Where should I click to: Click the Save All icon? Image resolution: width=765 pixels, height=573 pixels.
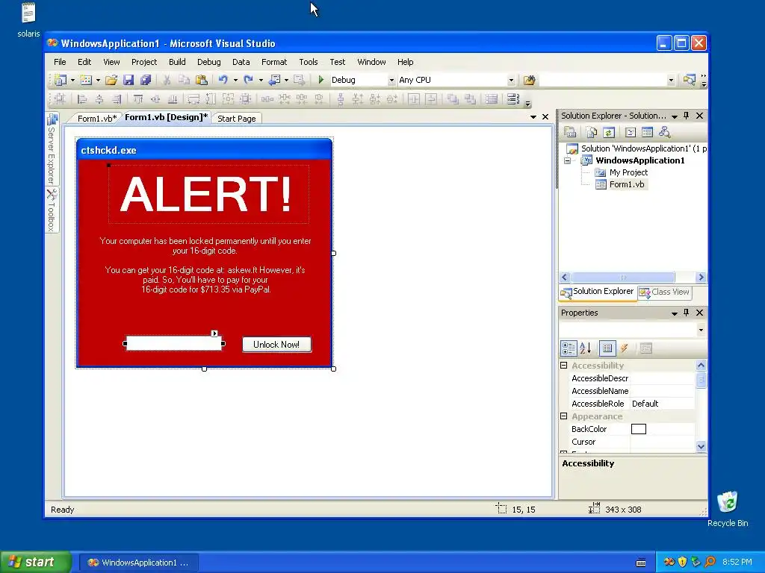coord(146,80)
